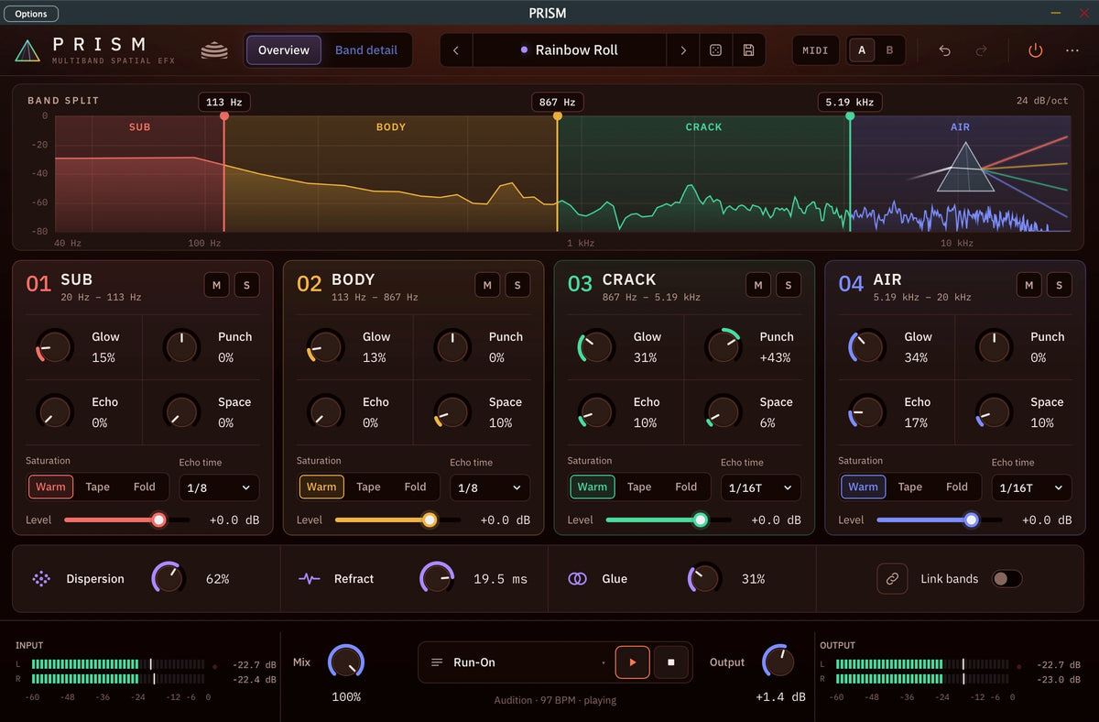
Task: Click the redo arrow icon
Action: click(981, 50)
